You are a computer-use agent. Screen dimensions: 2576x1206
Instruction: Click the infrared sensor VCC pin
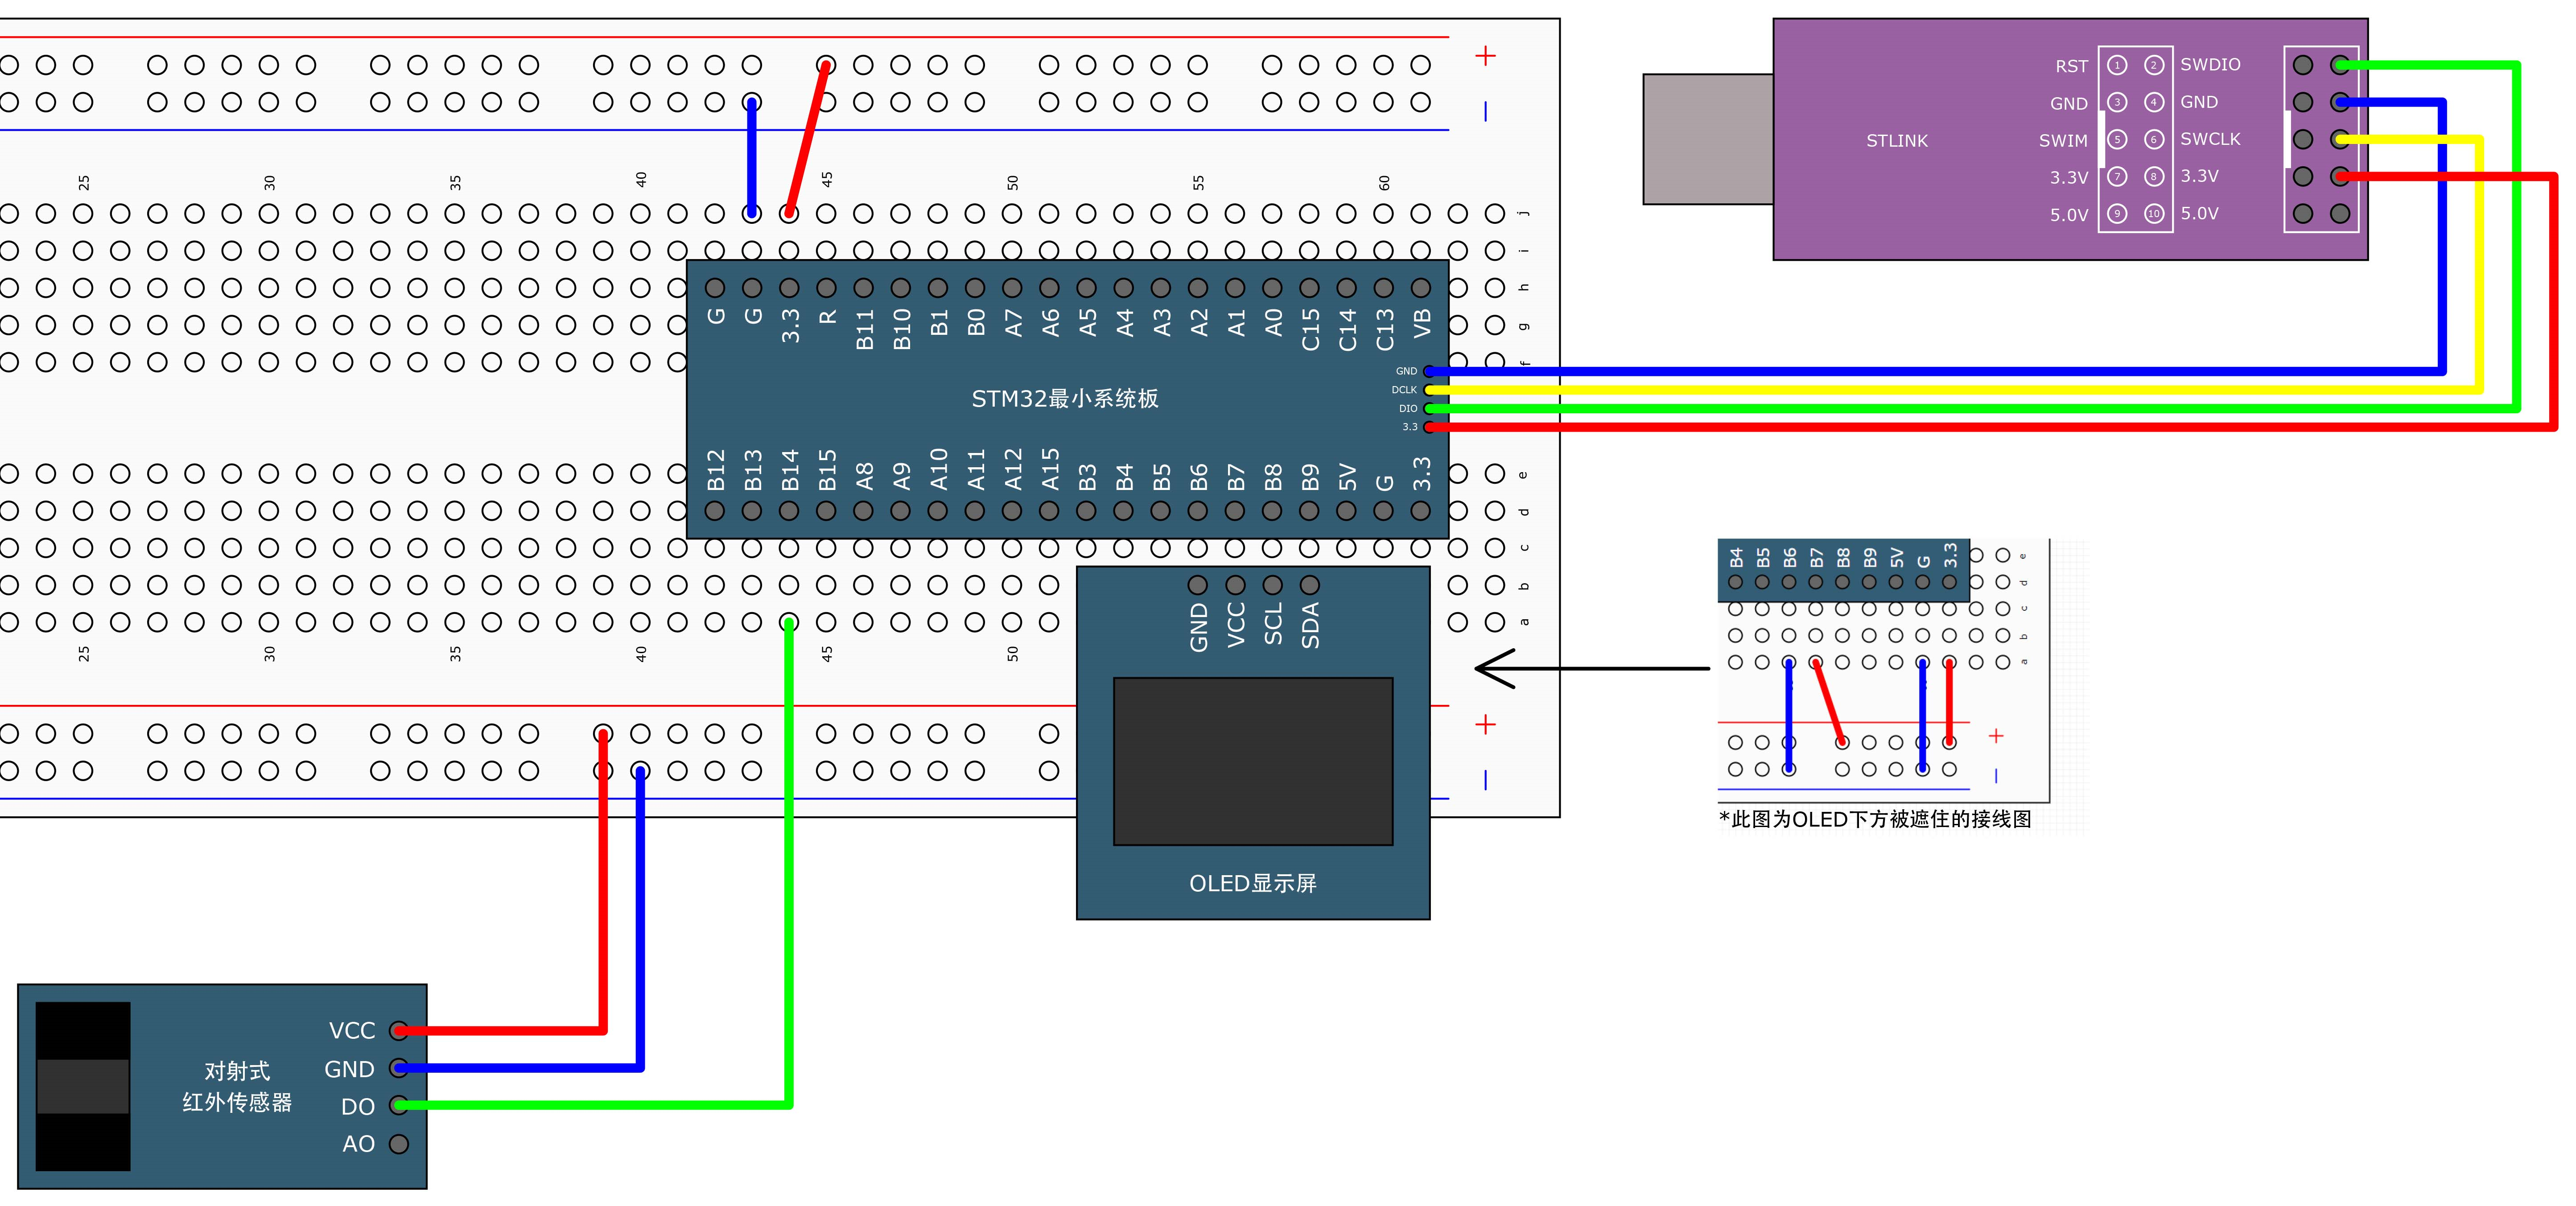[x=399, y=1030]
